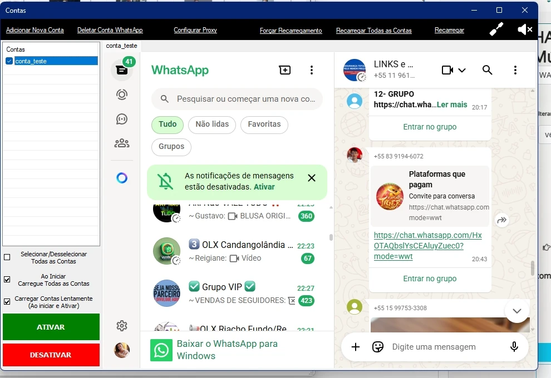
Task: Open the emoji picker in message bar
Action: point(378,347)
